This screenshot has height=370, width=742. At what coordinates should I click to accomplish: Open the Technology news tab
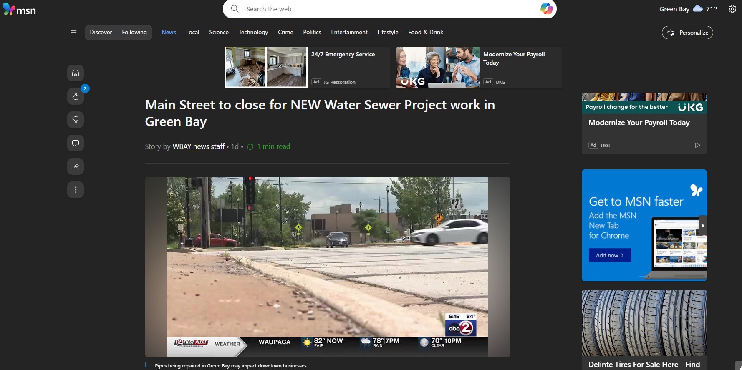point(253,33)
